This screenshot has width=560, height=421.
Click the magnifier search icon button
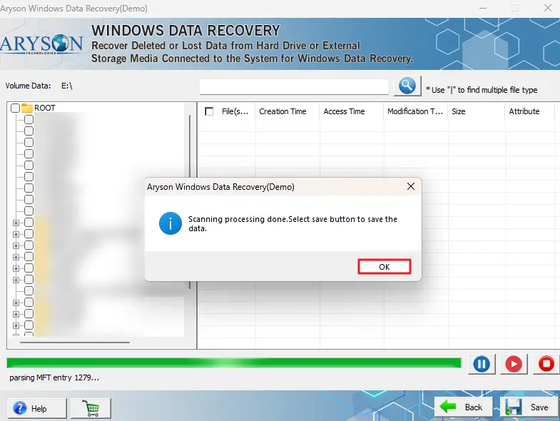(x=407, y=86)
